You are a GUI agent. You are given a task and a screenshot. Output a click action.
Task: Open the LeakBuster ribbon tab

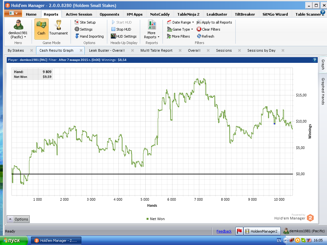[x=217, y=14]
